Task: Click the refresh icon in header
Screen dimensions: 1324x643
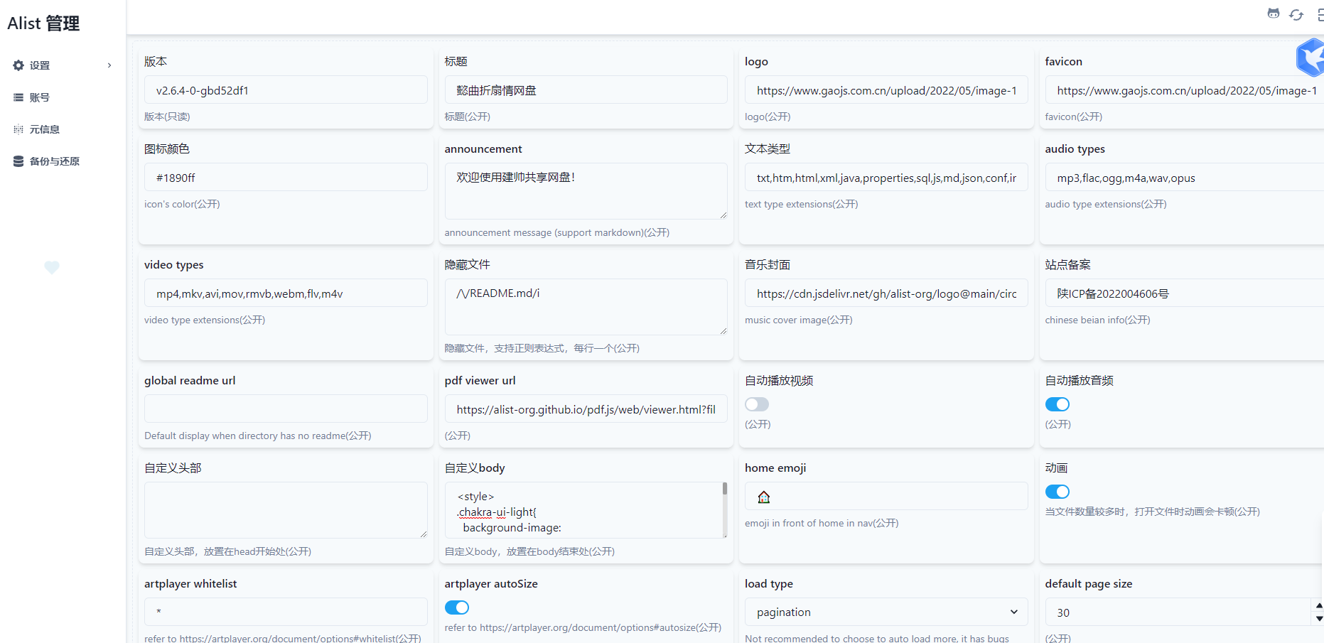Action: coord(1296,15)
